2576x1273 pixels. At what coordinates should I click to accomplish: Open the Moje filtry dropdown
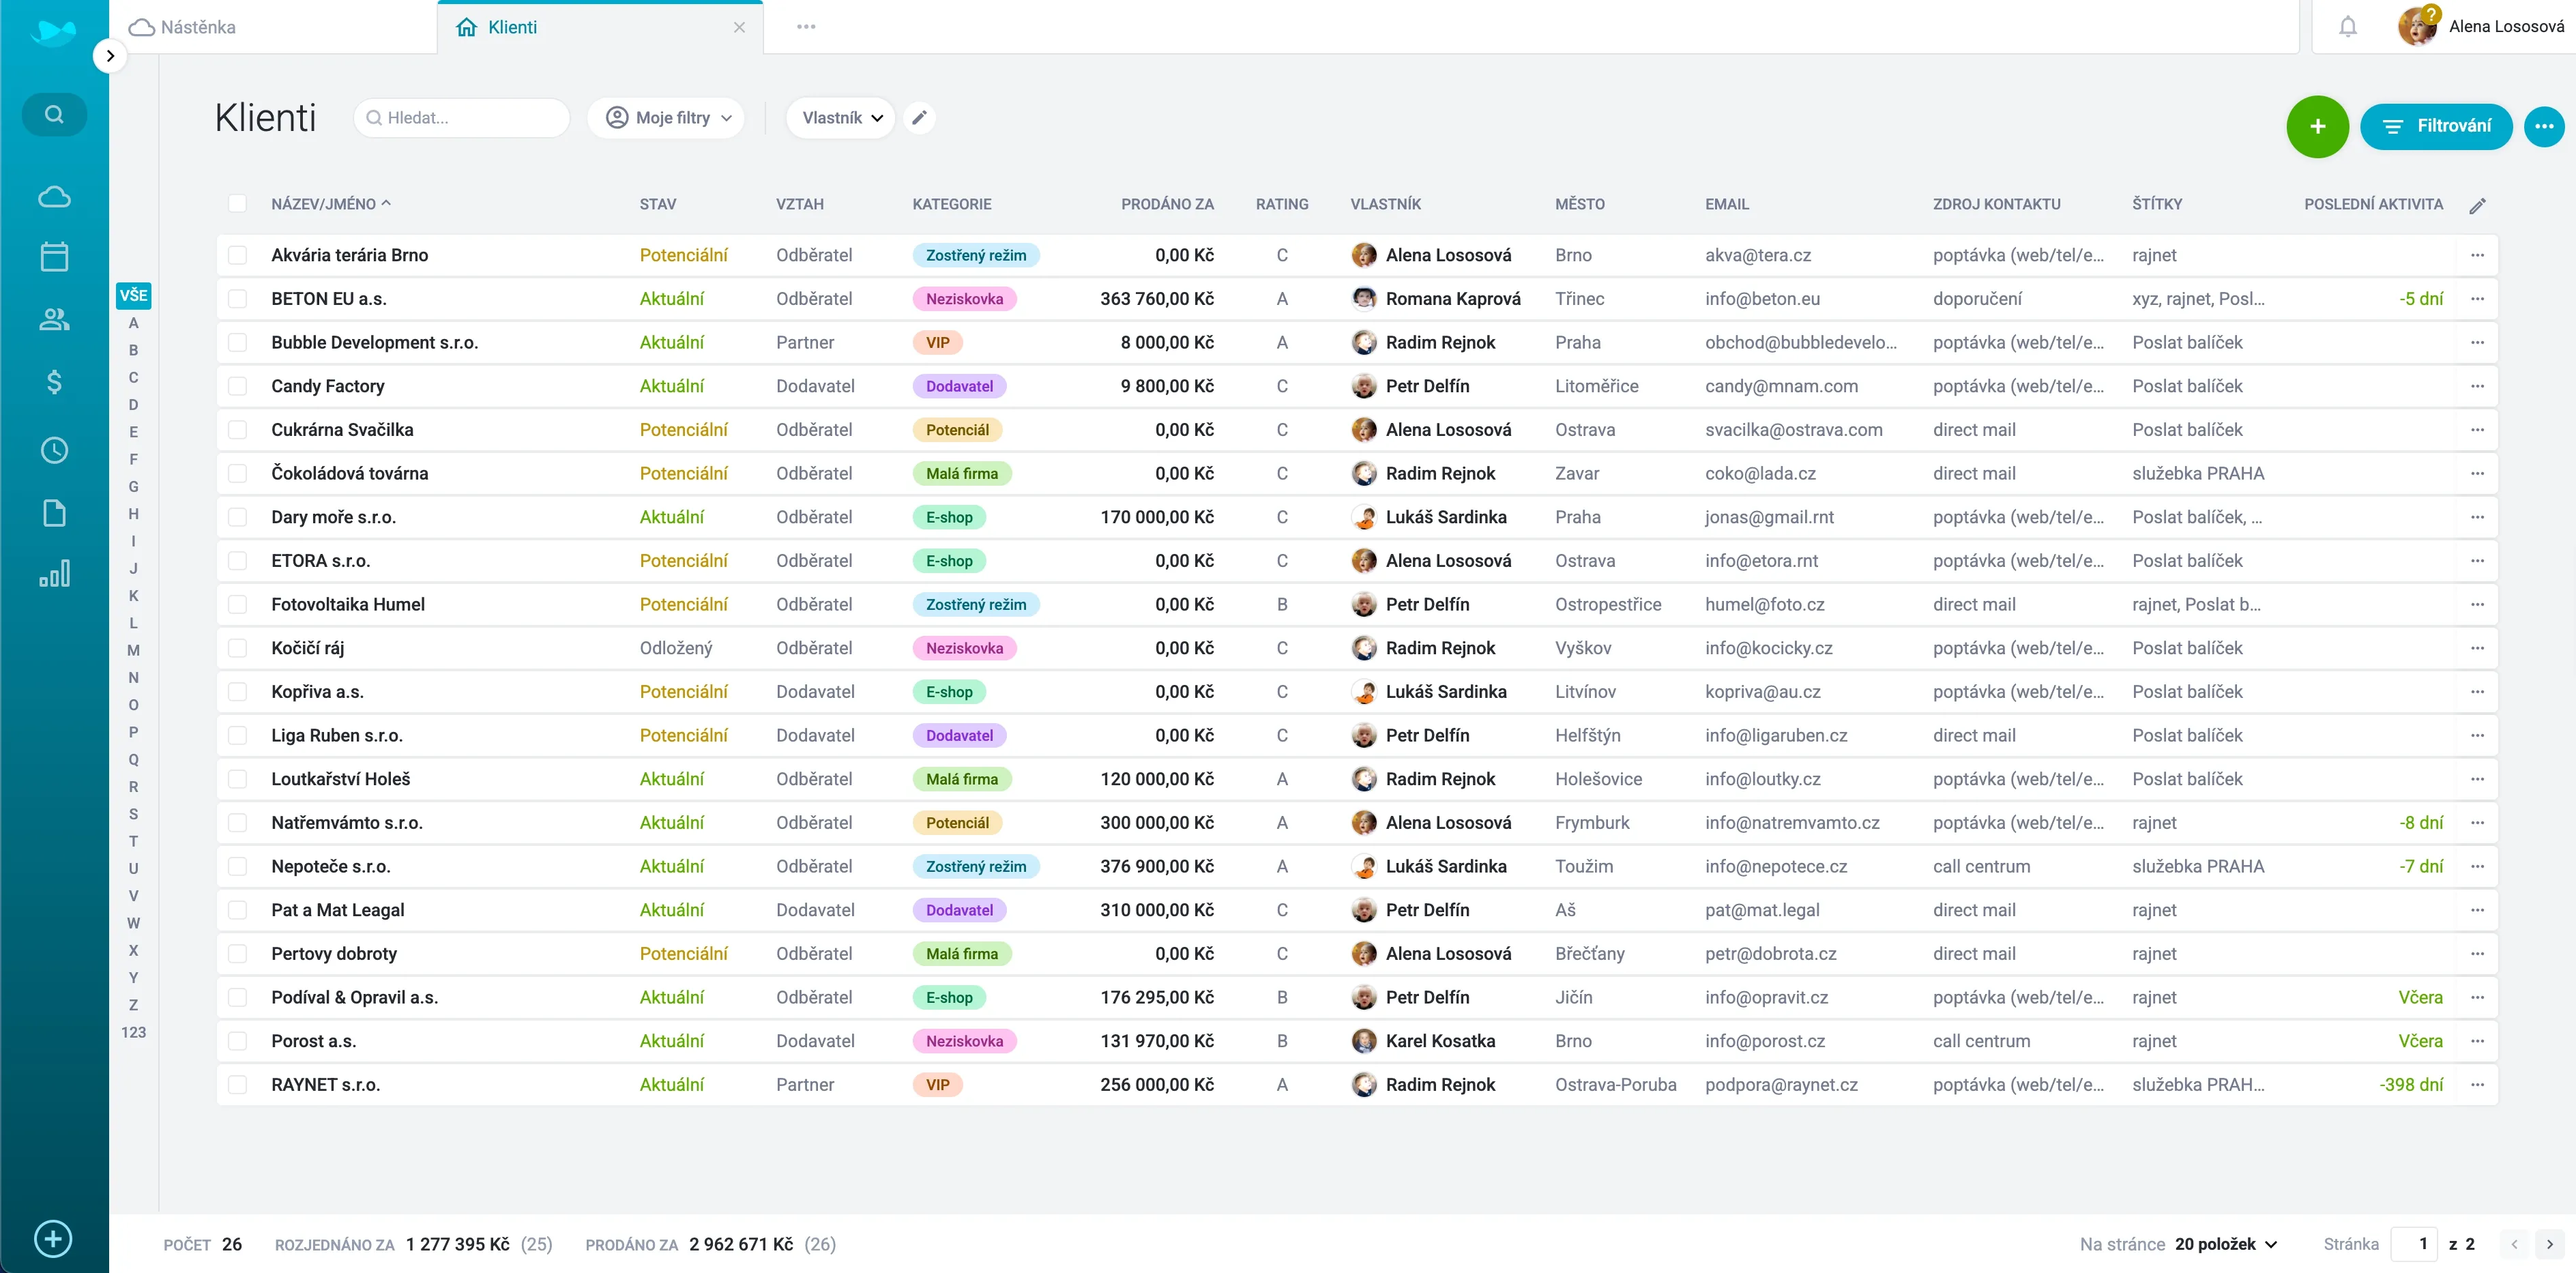click(x=666, y=118)
